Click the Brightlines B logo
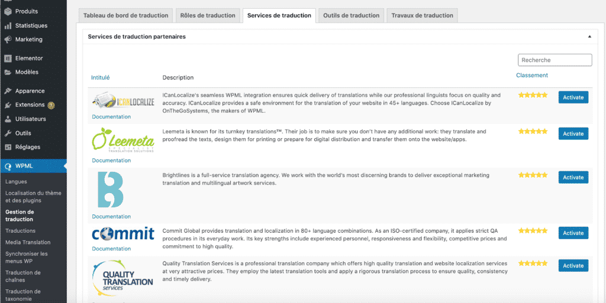The width and height of the screenshot is (606, 303). (111, 190)
